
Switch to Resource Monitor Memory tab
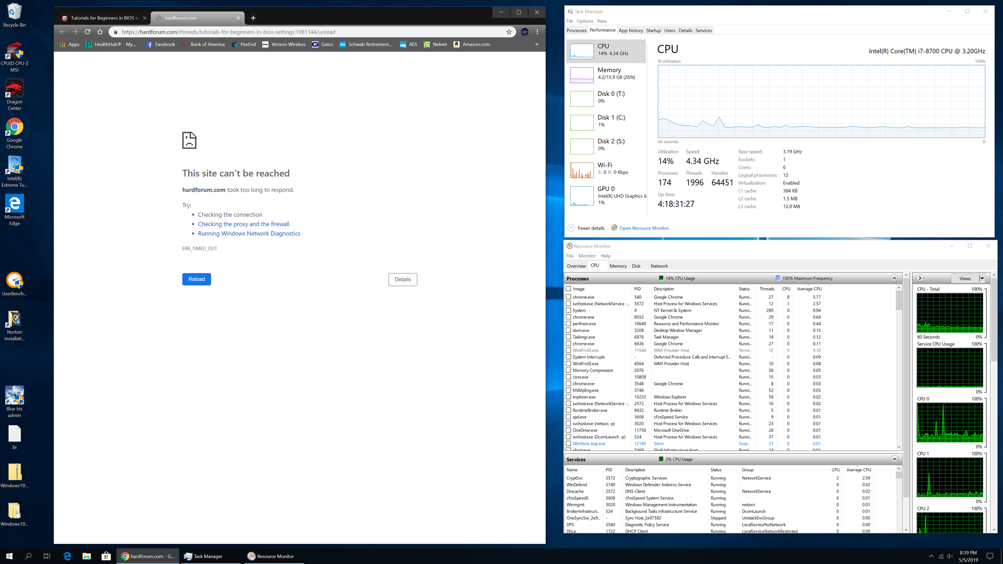pyautogui.click(x=618, y=266)
